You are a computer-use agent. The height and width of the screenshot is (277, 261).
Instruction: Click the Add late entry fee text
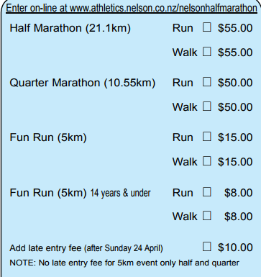click(x=45, y=248)
